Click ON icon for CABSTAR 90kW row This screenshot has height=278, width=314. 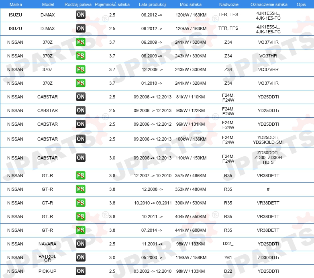pyautogui.click(x=80, y=110)
